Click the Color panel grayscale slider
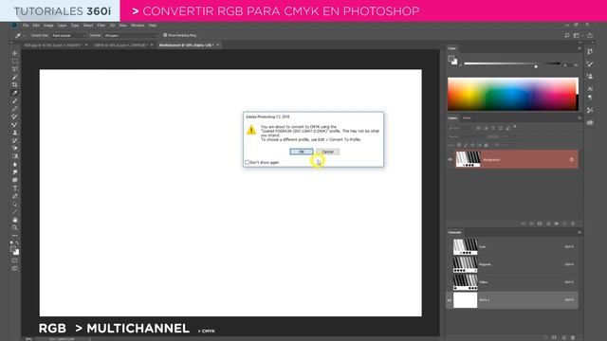 (512, 63)
